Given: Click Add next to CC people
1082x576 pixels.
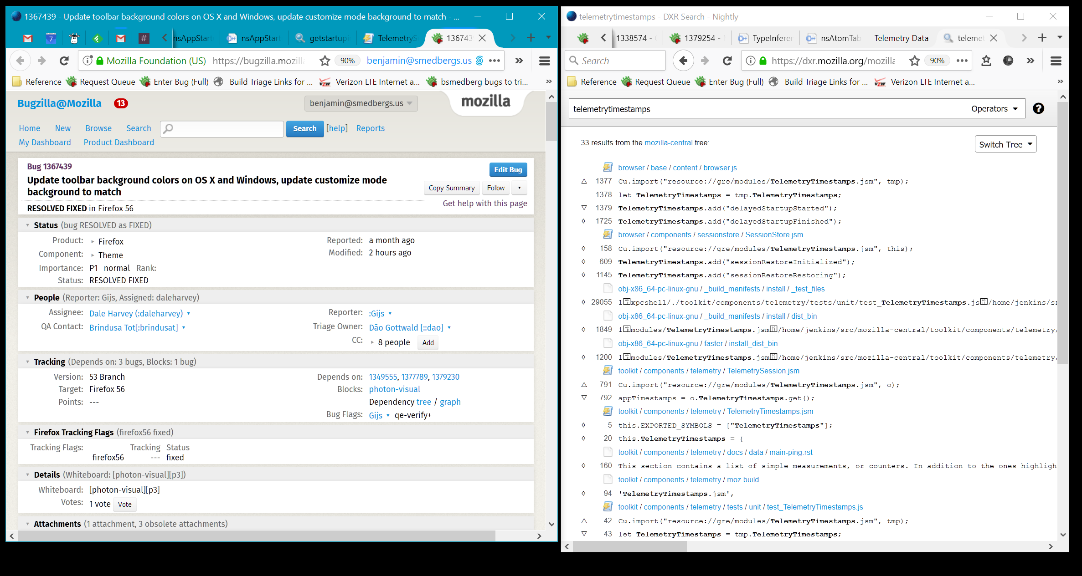Looking at the screenshot, I should pyautogui.click(x=428, y=343).
